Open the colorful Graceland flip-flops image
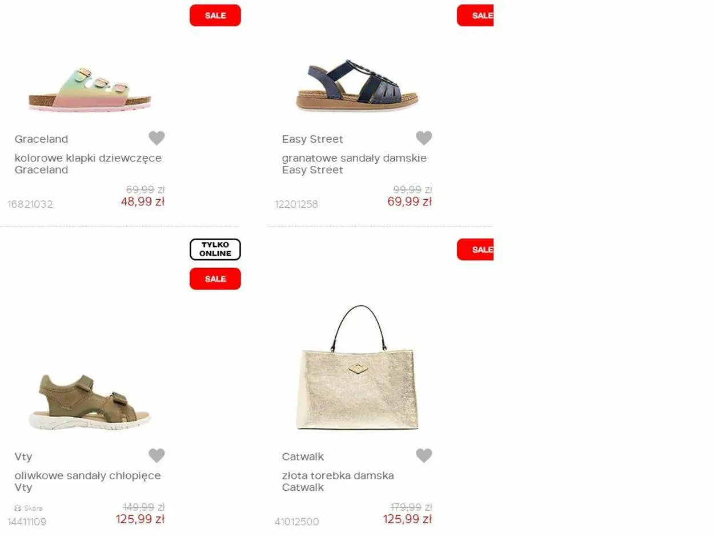 [x=90, y=90]
